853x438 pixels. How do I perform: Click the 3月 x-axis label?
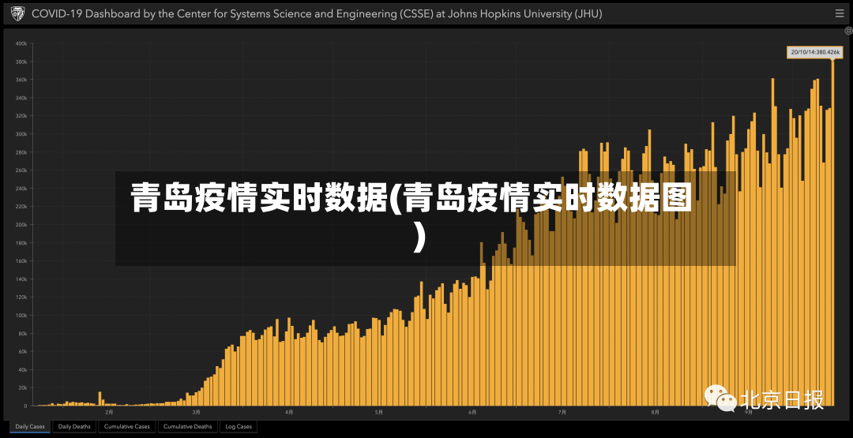pyautogui.click(x=197, y=412)
